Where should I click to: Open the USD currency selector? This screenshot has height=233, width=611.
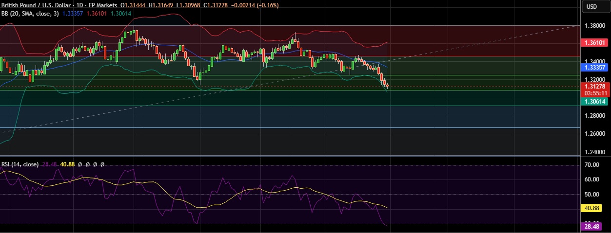point(591,6)
